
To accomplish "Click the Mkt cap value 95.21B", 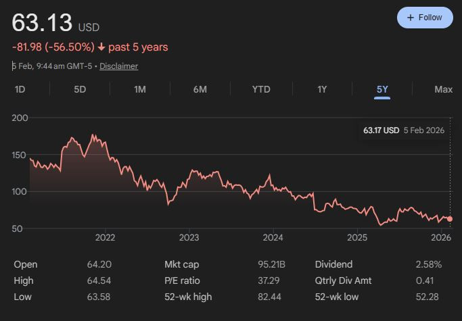I will [x=271, y=264].
